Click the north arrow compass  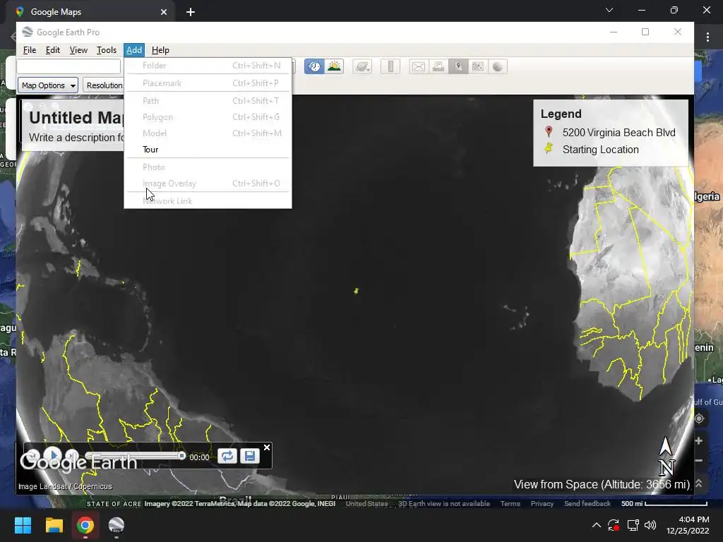666,457
